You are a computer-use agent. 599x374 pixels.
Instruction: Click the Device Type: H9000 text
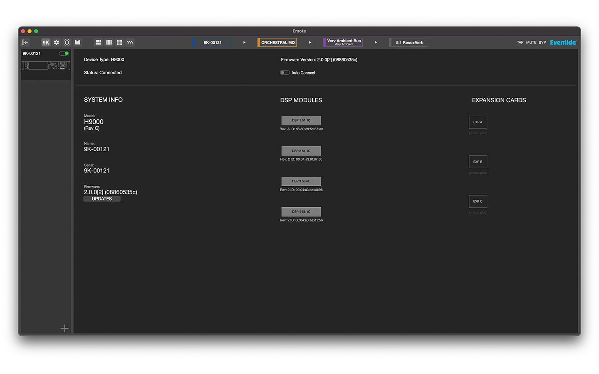104,60
